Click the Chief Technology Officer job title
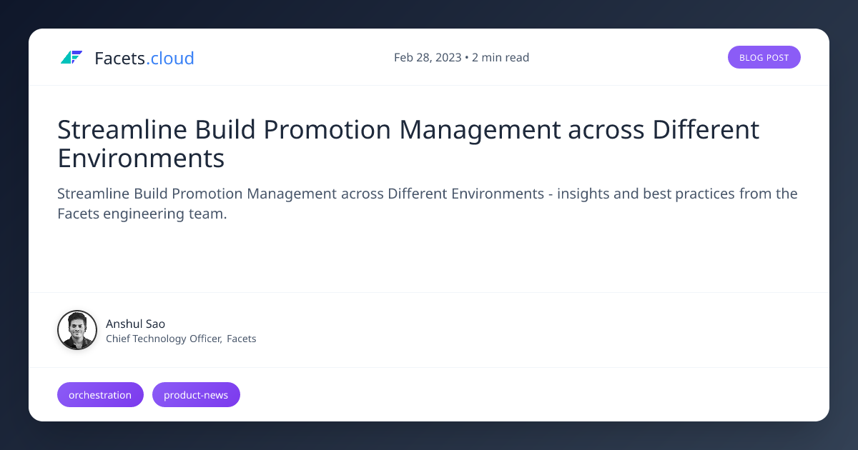The image size is (858, 450). (164, 339)
